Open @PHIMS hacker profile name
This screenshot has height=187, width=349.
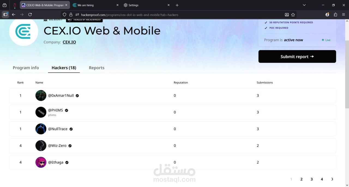coord(56,110)
